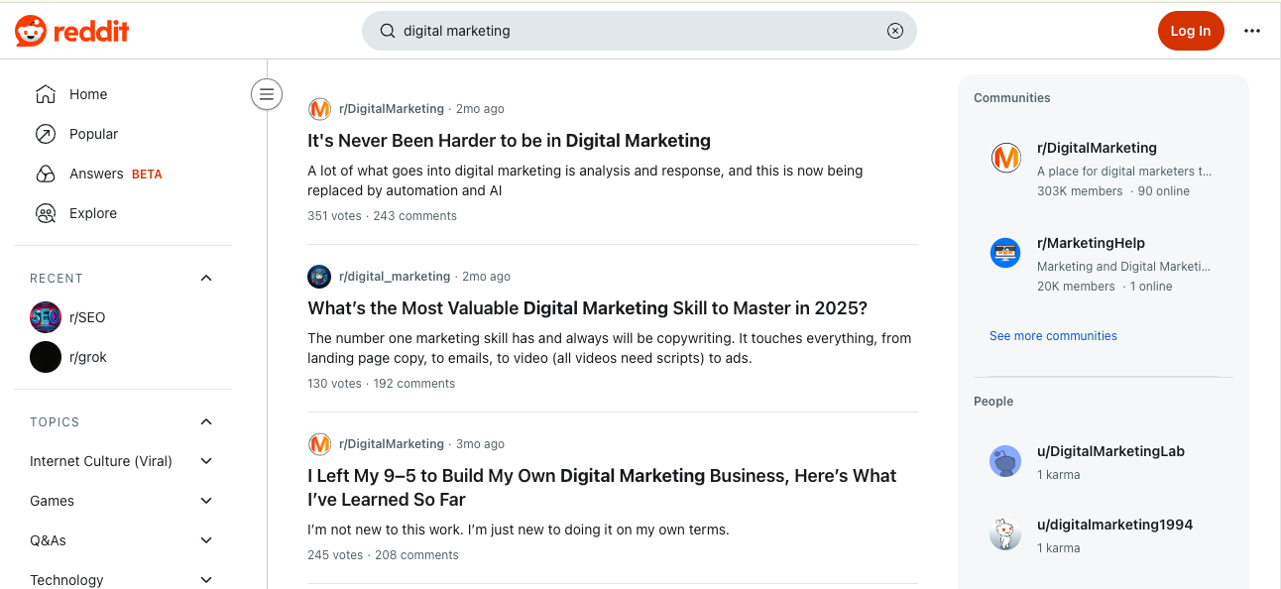
Task: Click the Reddit logo
Action: (x=72, y=30)
